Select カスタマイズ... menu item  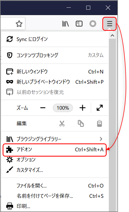pos(55,170)
